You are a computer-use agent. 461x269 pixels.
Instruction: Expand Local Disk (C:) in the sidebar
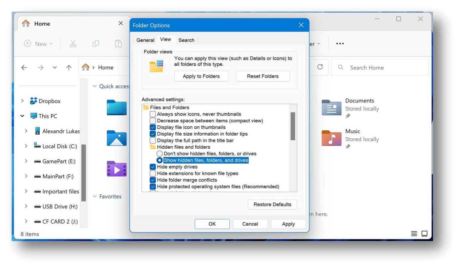click(27, 146)
